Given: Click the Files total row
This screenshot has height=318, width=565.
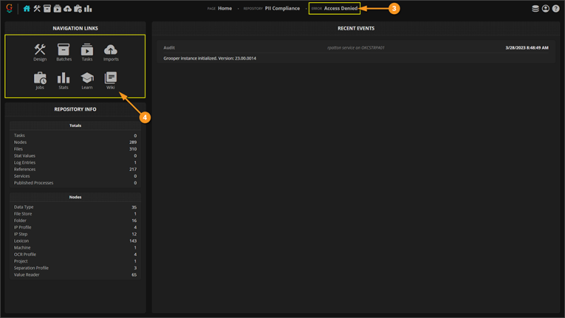Looking at the screenshot, I should point(76,149).
